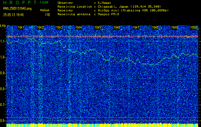The width and height of the screenshot is (201, 127).
Task: Click the 0.7 frequency axis label
Action: point(3,105)
